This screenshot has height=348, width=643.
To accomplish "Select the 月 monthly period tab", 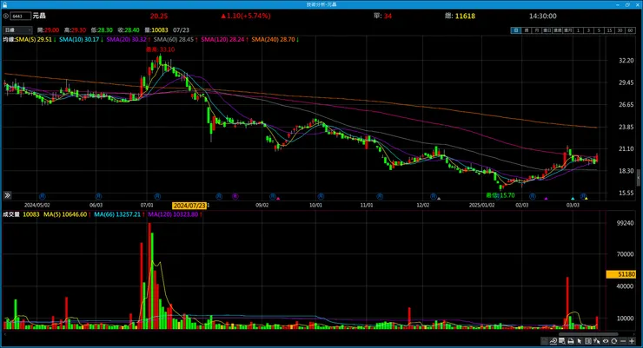I will (x=536, y=30).
